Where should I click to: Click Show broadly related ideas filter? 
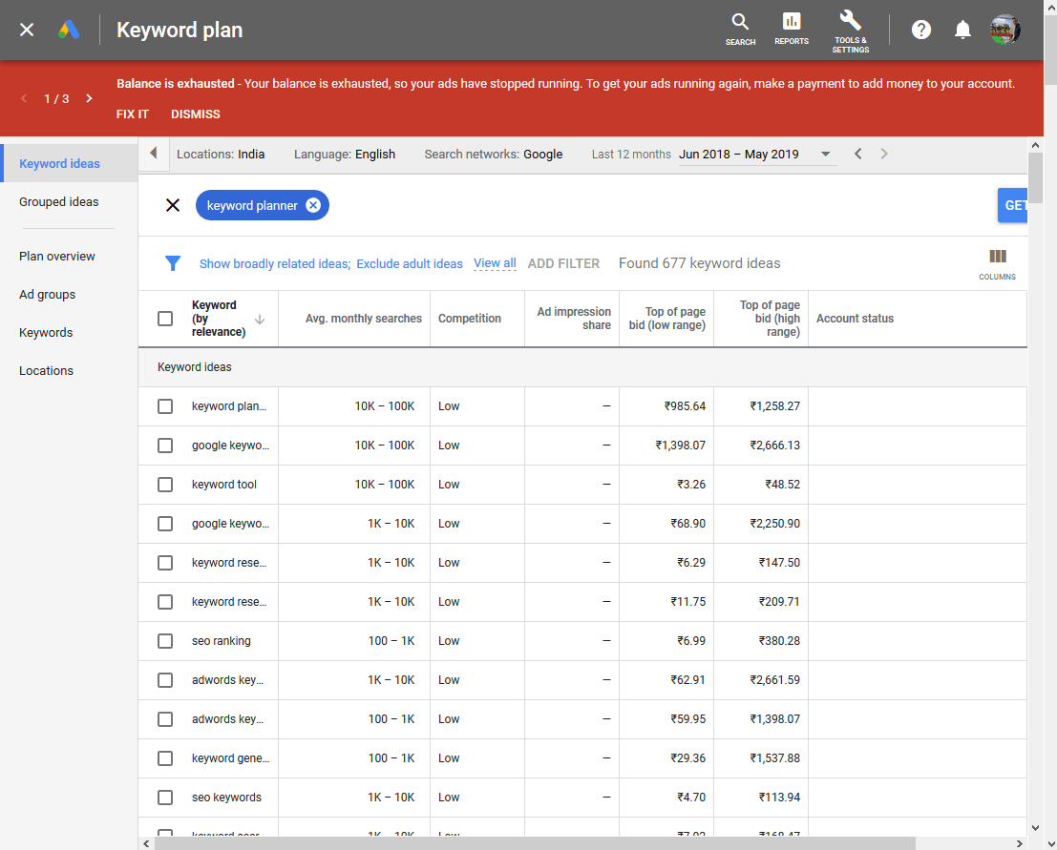pos(275,264)
